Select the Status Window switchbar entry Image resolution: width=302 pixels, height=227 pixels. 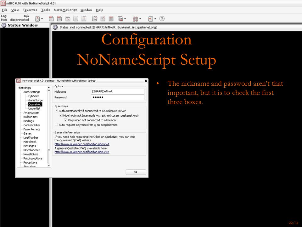[x=25, y=25]
